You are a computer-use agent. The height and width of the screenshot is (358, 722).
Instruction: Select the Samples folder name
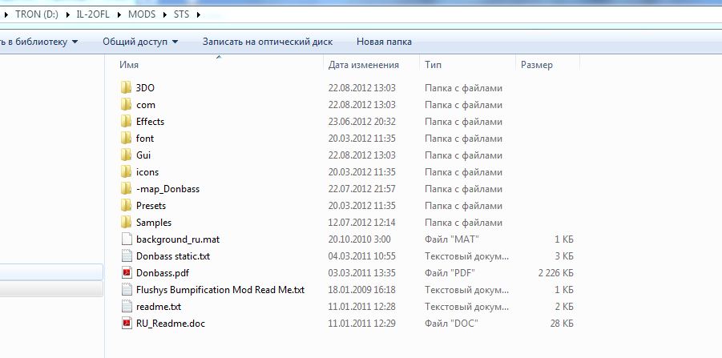[154, 223]
